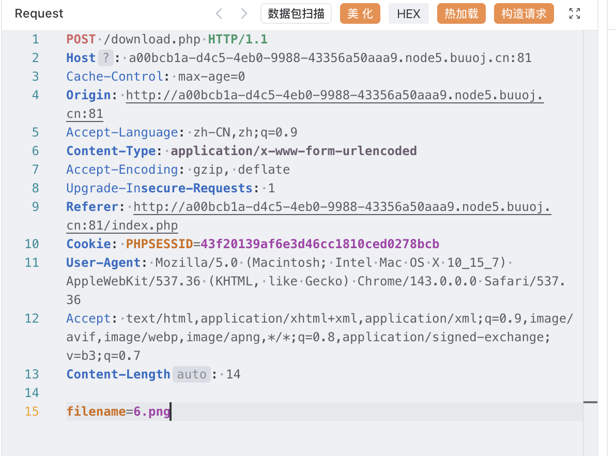Click the Origin header name
The image size is (616, 456).
89,95
